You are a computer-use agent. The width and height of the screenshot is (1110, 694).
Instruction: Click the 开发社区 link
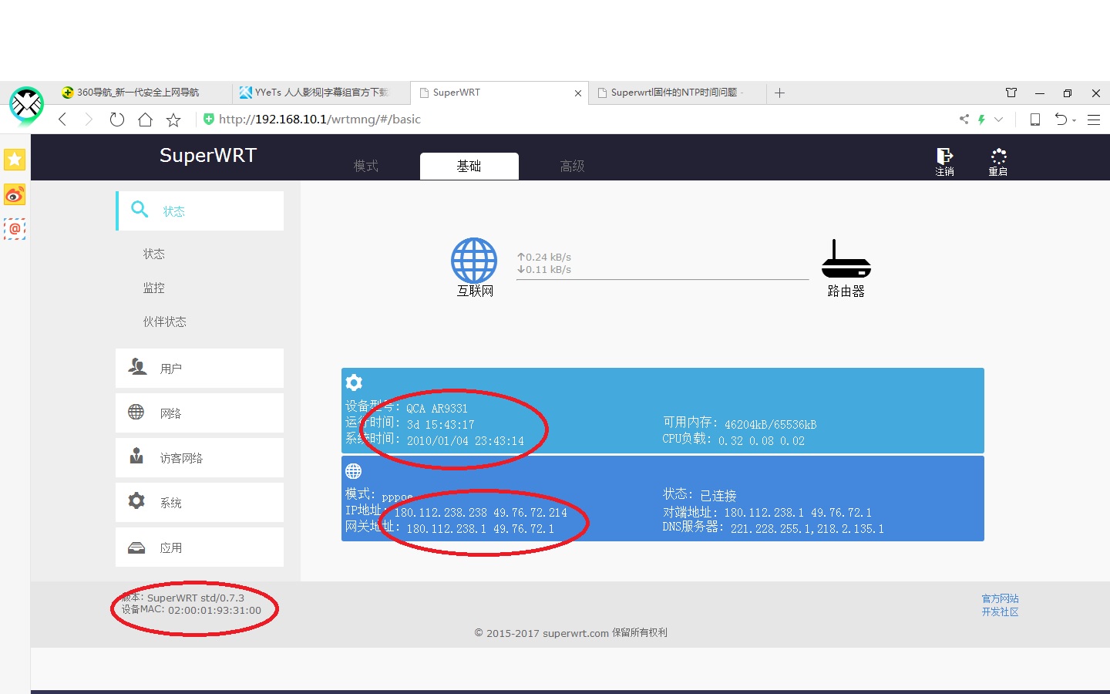pos(1000,611)
